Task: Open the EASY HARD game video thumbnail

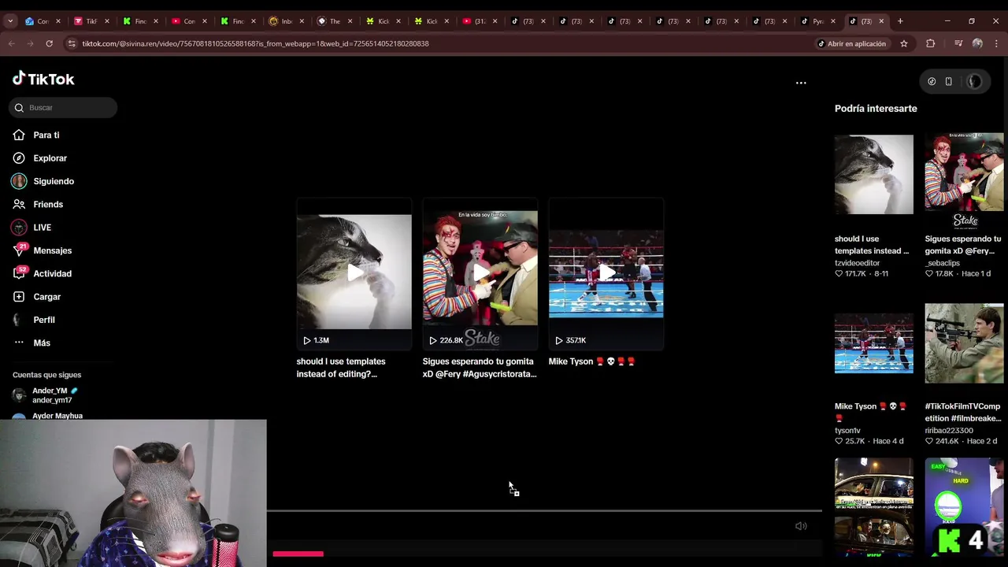Action: click(964, 507)
